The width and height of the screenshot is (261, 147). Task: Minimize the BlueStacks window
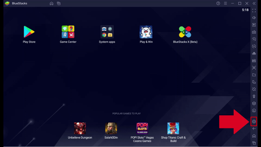click(233, 3)
